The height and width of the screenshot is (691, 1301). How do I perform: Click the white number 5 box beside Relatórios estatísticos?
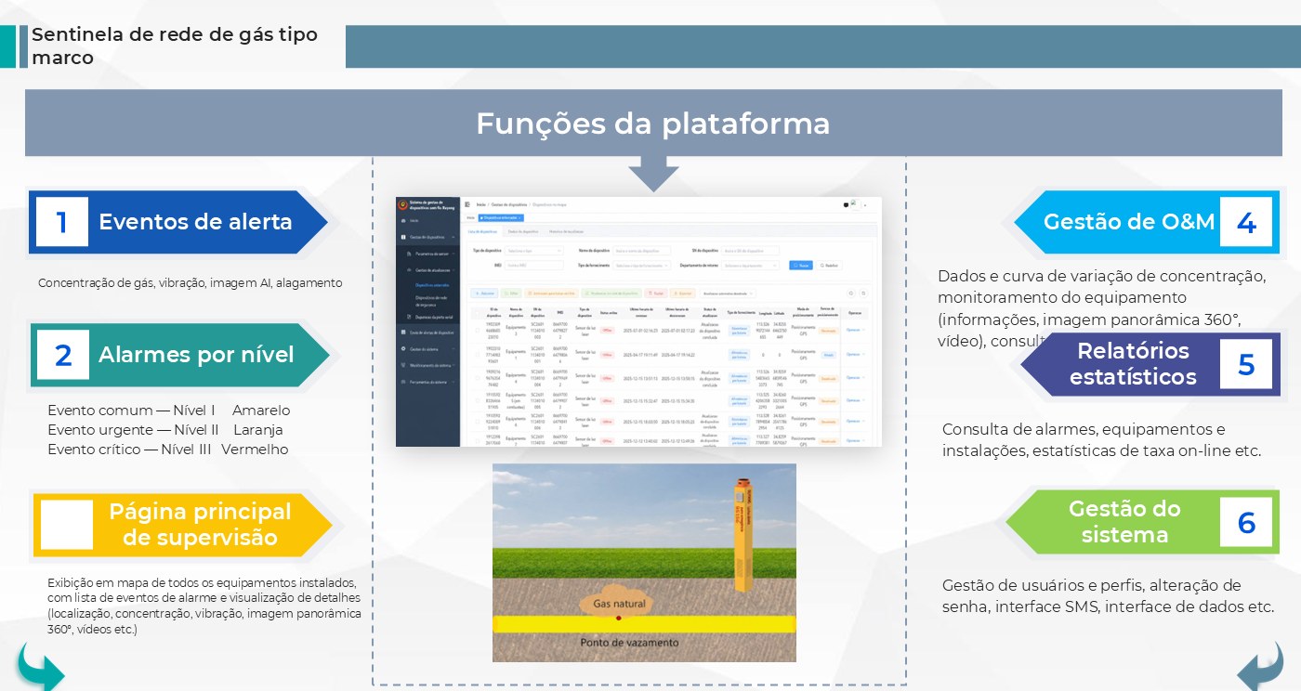[x=1246, y=364]
